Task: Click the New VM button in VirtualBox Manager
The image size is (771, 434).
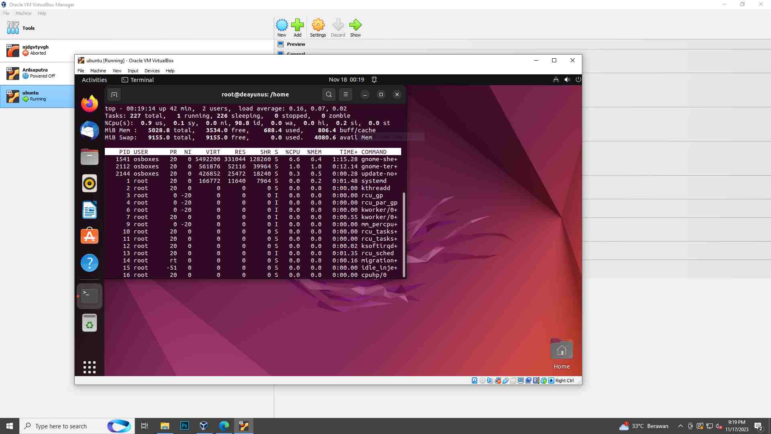Action: 282,28
